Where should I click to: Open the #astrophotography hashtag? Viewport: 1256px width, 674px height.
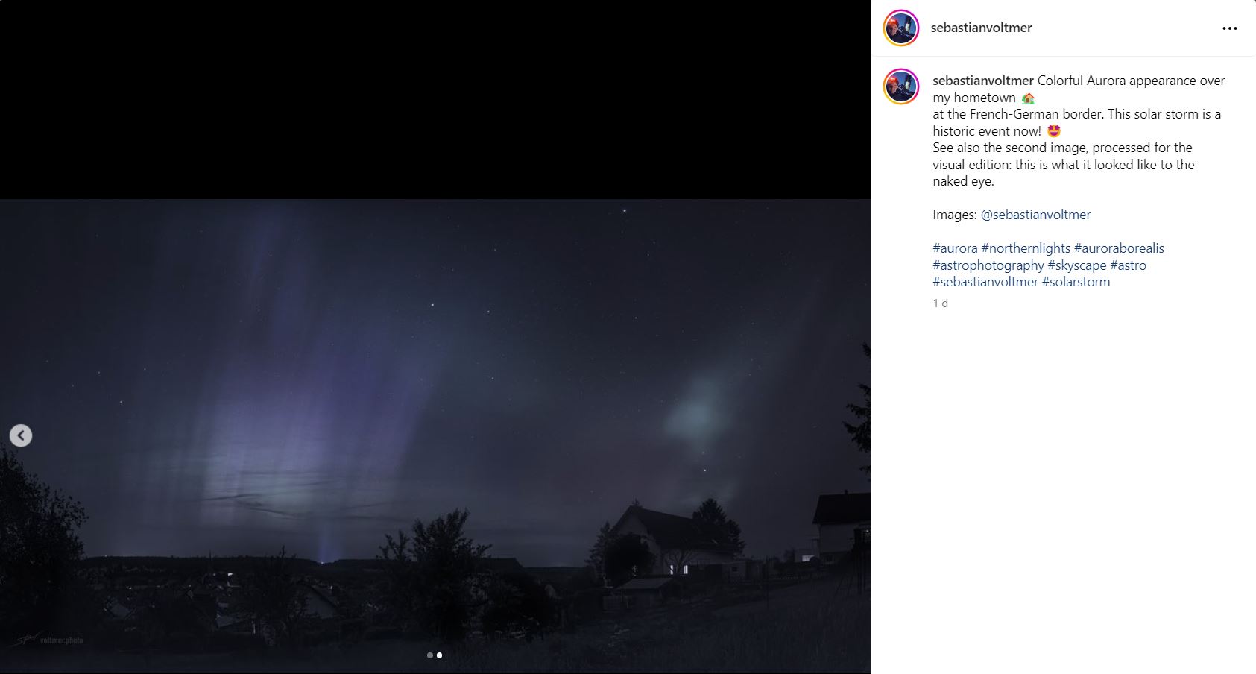click(988, 265)
